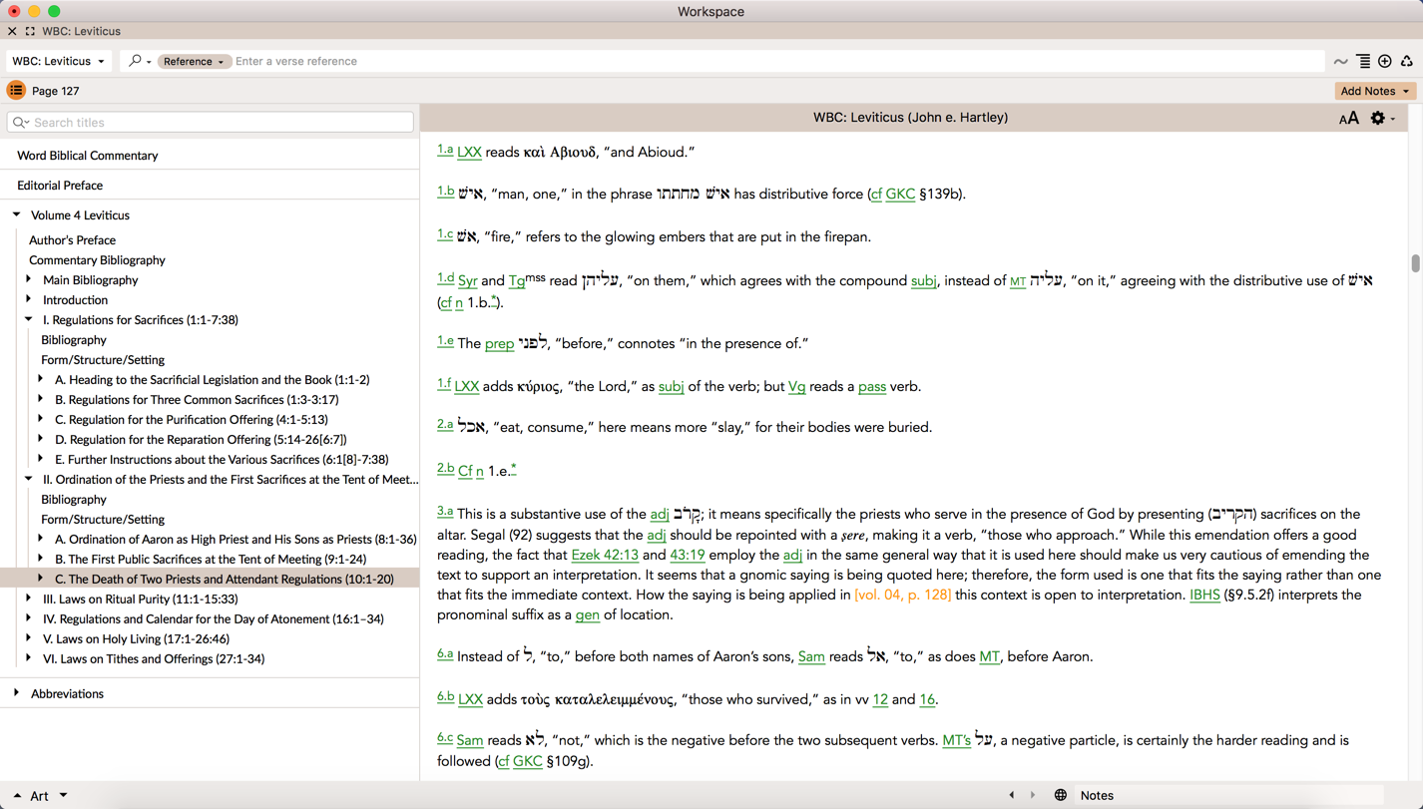Collapse the Volume 4 Leviticus tree node
The image size is (1423, 809).
pyautogui.click(x=17, y=214)
